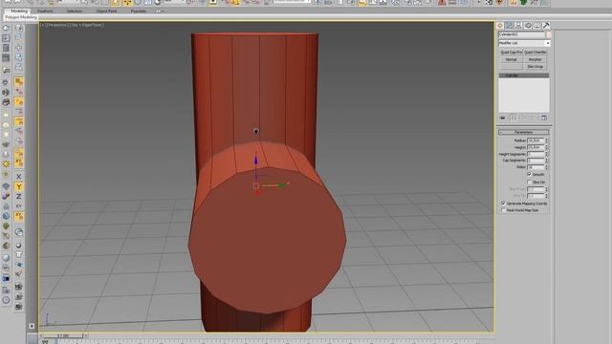Click the time slider left arrow

coord(40,335)
